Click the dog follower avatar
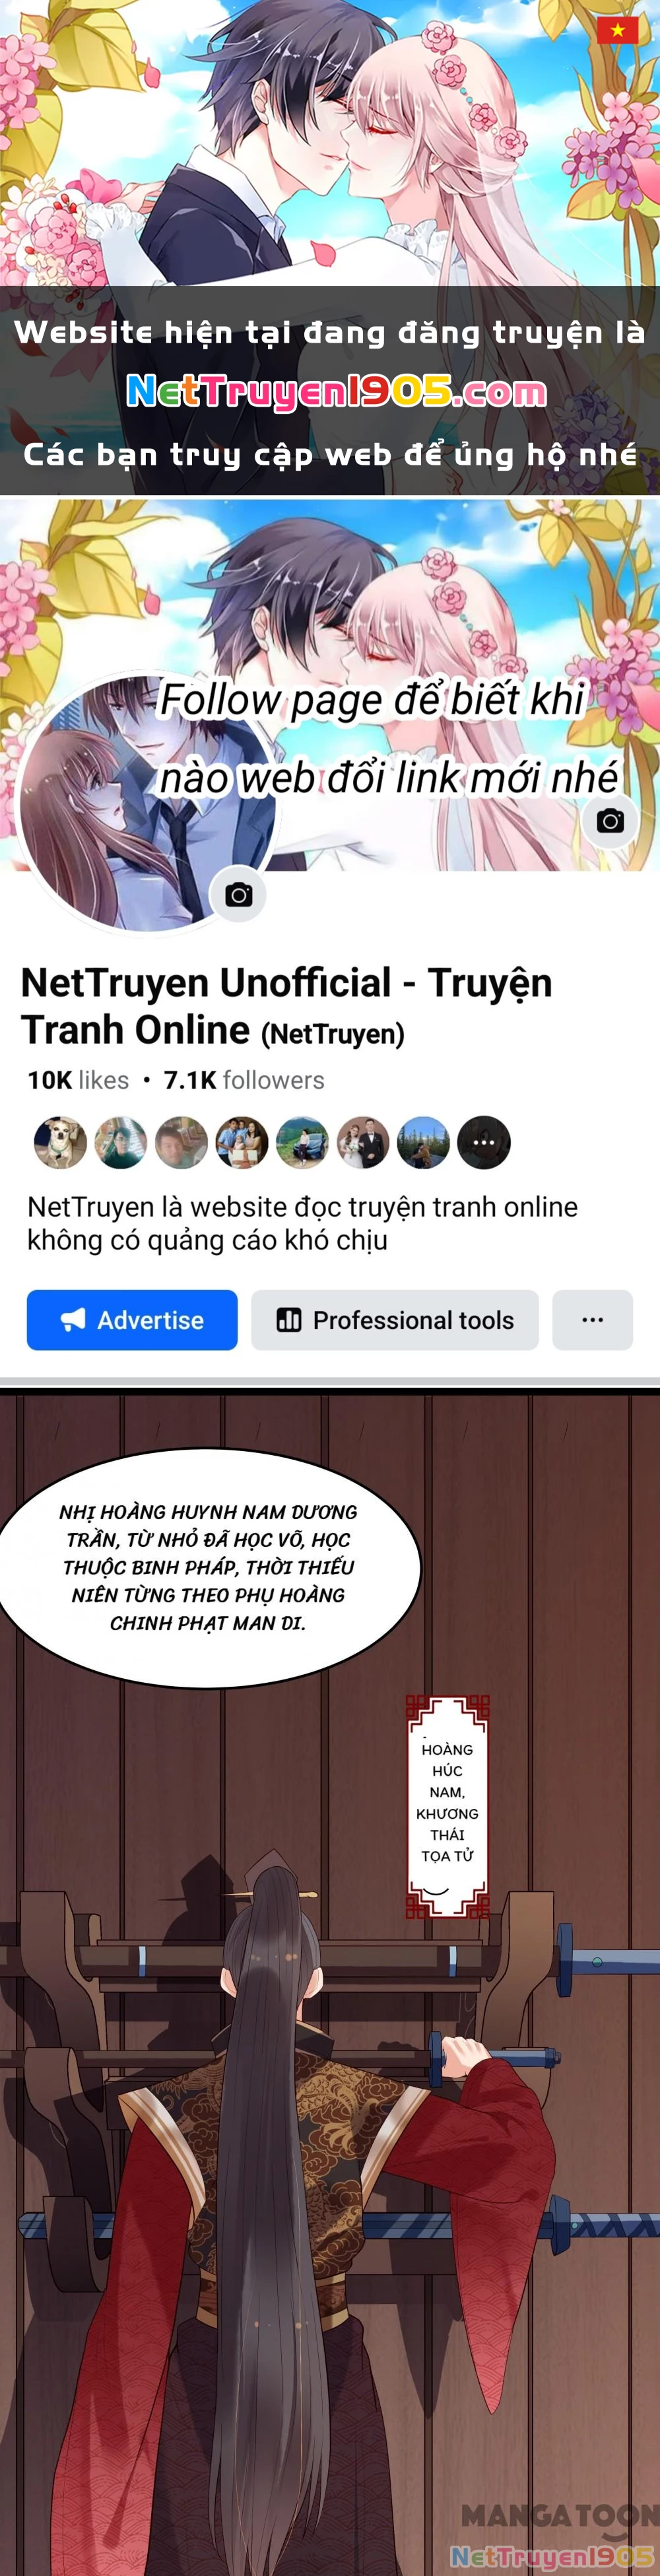This screenshot has height=2576, width=660. coord(60,1142)
